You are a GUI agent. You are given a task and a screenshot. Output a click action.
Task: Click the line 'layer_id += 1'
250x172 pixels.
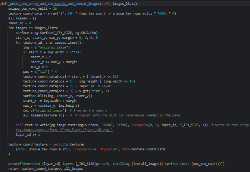(x=28, y=135)
